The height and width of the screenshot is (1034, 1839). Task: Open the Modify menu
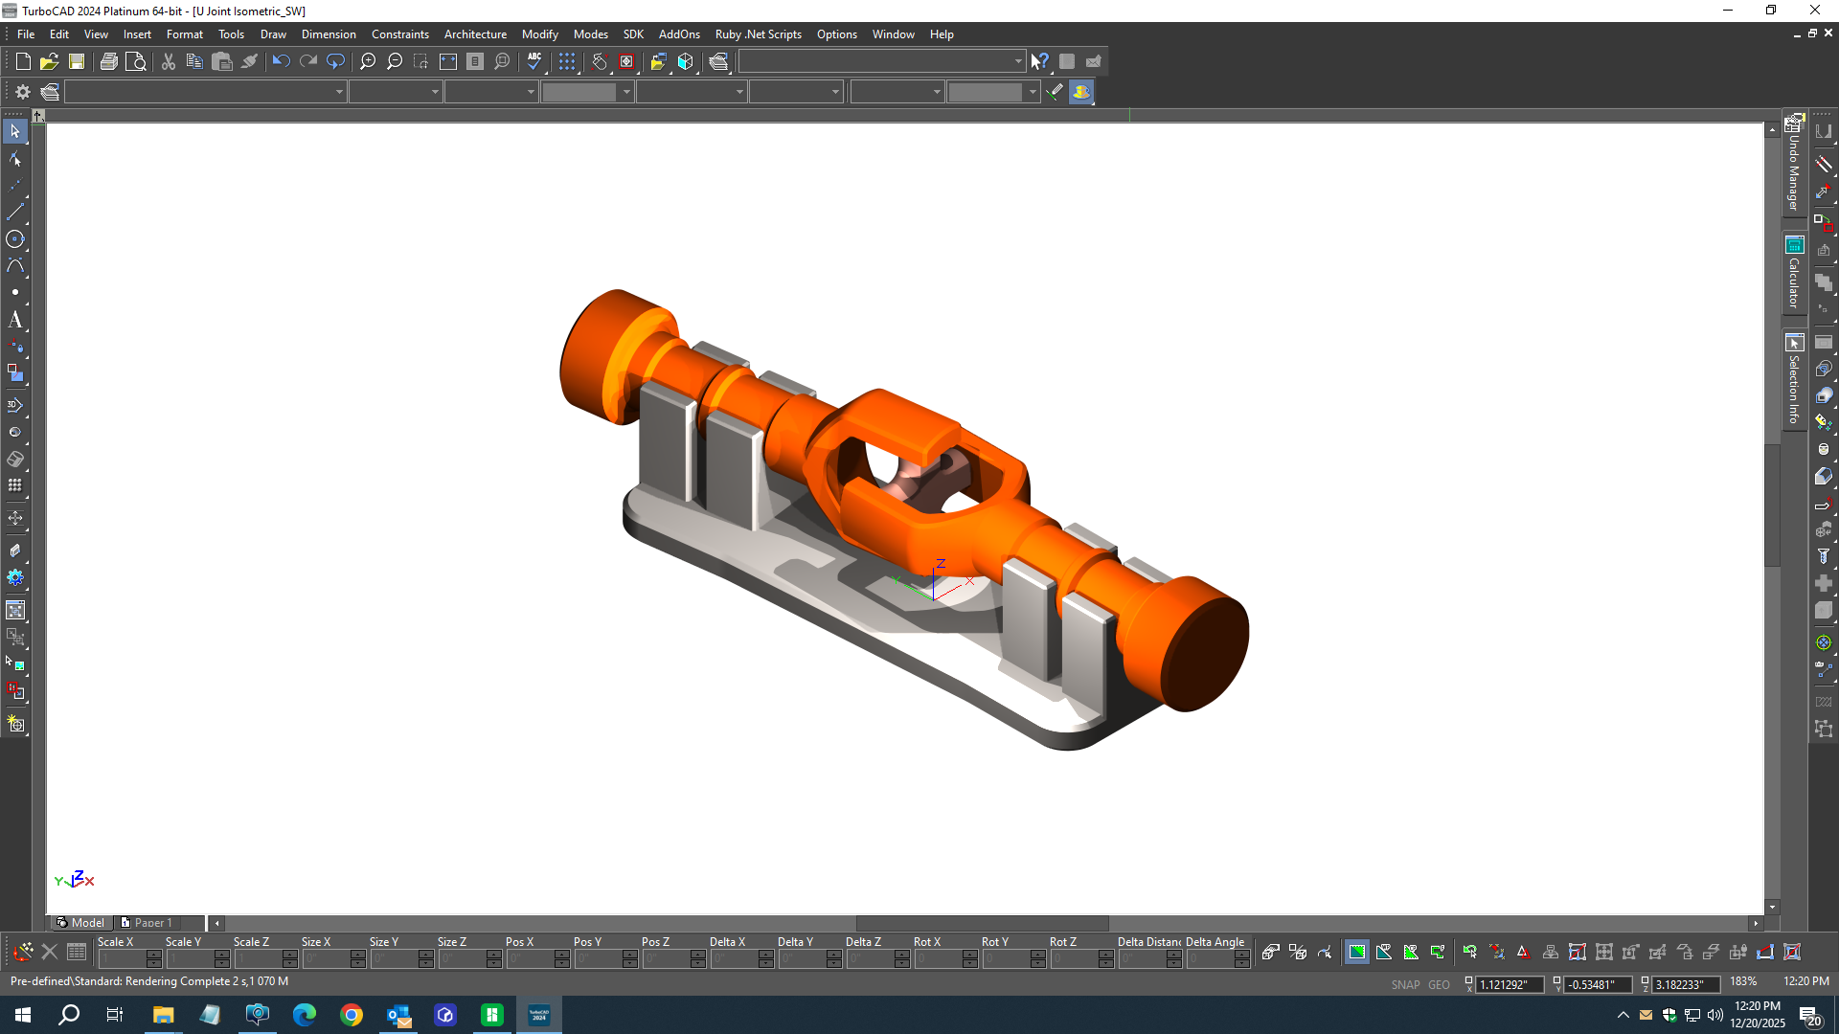[540, 34]
